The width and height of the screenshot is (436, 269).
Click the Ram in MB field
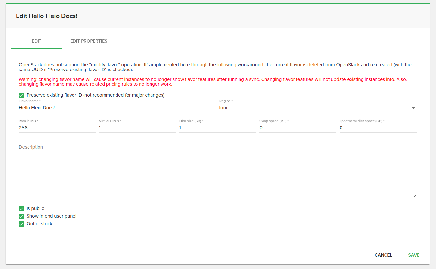(x=57, y=128)
